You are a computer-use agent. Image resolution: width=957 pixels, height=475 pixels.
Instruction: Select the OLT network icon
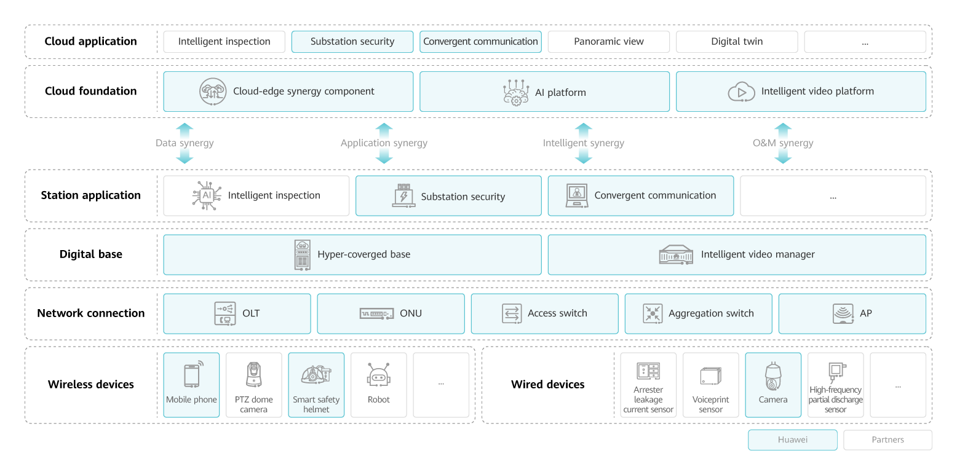pos(224,313)
